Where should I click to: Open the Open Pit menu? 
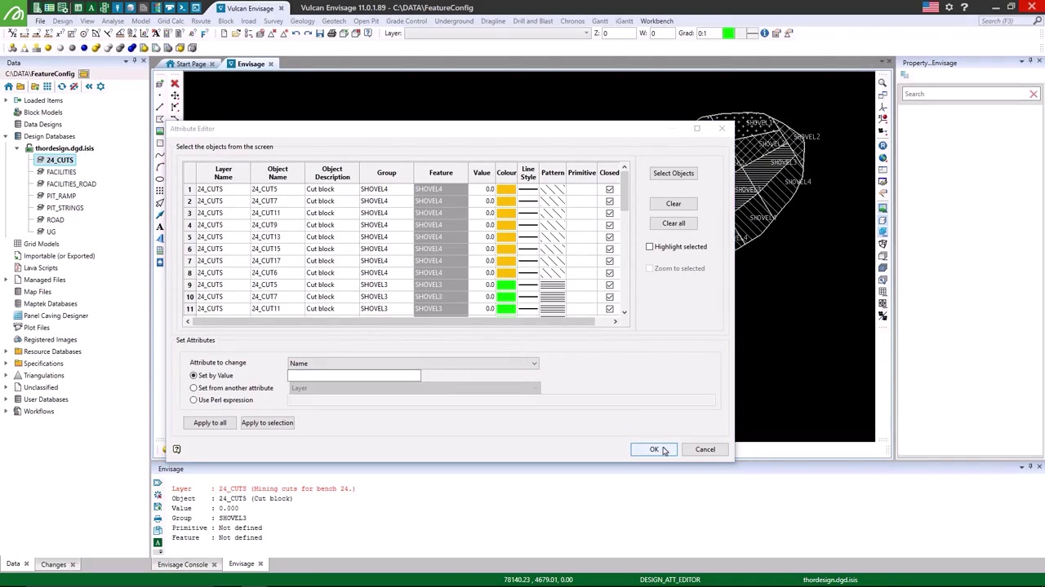click(366, 21)
